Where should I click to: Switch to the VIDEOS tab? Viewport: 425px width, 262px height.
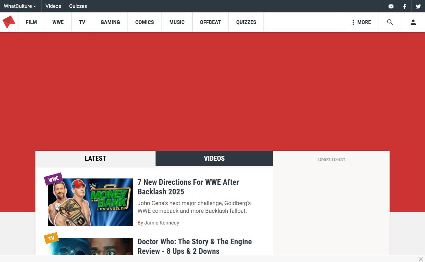pos(214,158)
